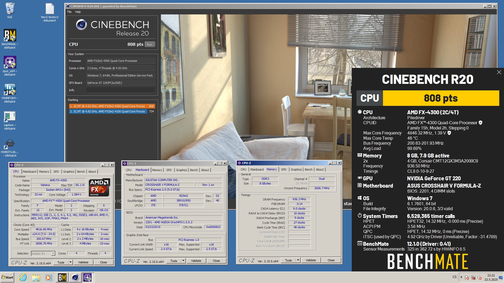Viewport: 504px width, 283px height.
Task: Open the Tools dropdown arrow in left CPU-Z window
Action: (70, 262)
